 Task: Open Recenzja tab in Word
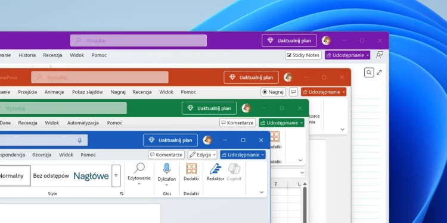tap(42, 155)
